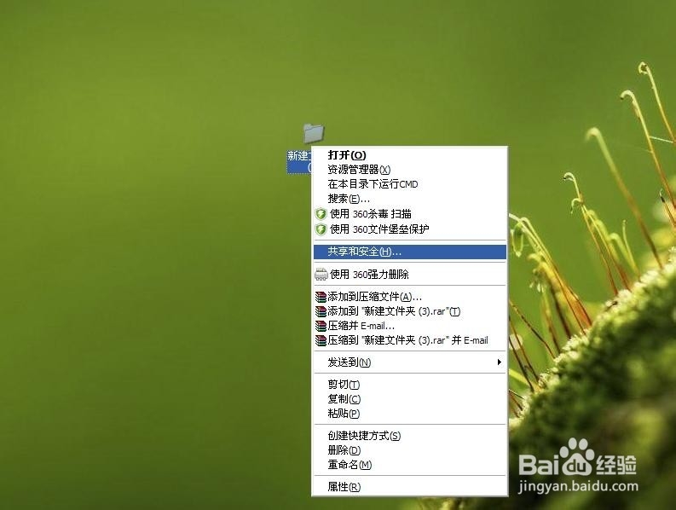The height and width of the screenshot is (510, 676).
Task: Choose 添加到 "新建文件夹 (3).rar"(T)
Action: click(x=409, y=311)
